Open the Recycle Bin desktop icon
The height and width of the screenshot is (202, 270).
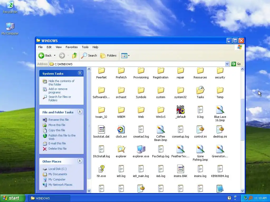click(10, 7)
